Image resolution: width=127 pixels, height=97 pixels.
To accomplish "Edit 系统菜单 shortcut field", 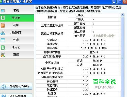I will coord(94,90).
